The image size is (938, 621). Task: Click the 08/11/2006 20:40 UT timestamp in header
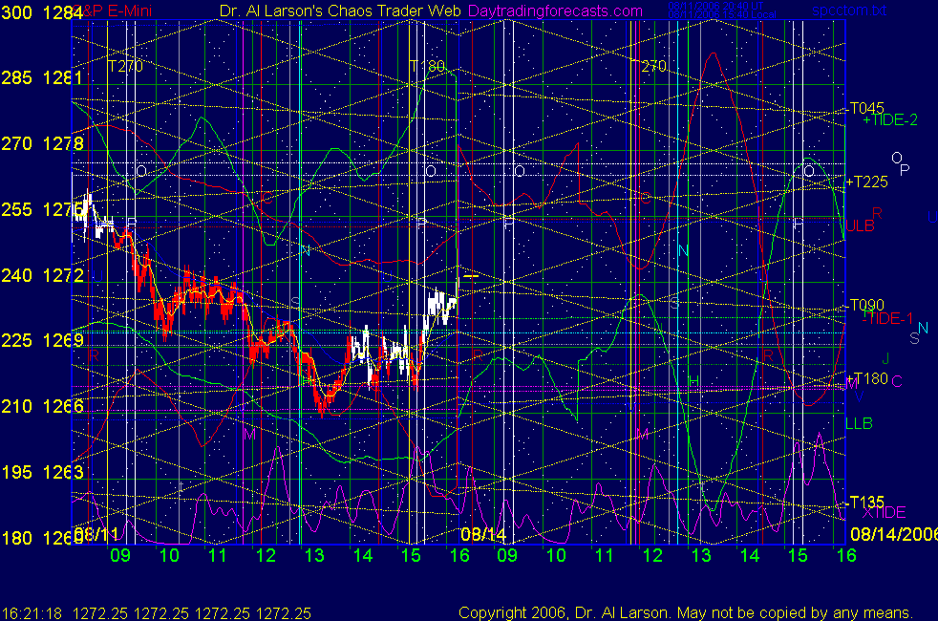716,6
